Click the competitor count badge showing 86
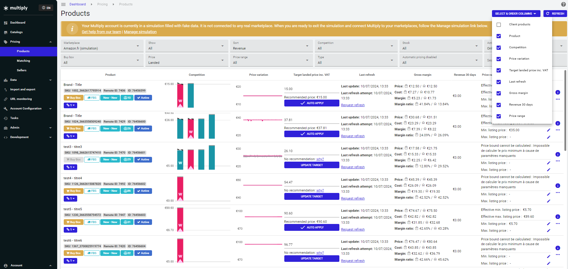Image resolution: width=568 pixels, height=269 pixels. (x=127, y=191)
